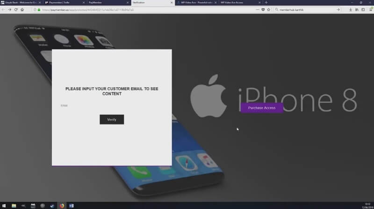The image size is (374, 209).
Task: Open the downloads panel
Action: pyautogui.click(x=350, y=10)
